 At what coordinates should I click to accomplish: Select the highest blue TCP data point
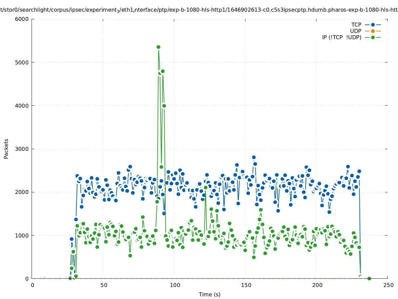point(254,157)
